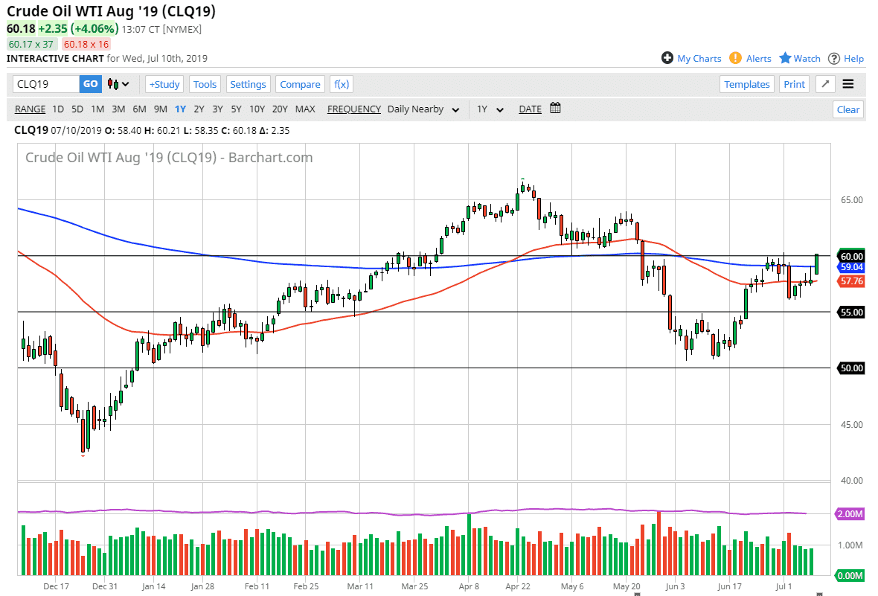This screenshot has height=596, width=878.
Task: Switch range to MAX
Action: click(x=305, y=109)
